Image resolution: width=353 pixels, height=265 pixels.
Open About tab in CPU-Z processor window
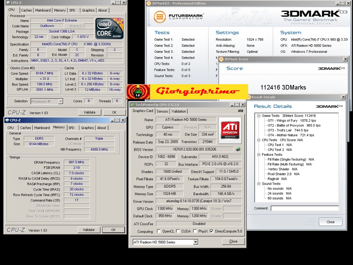click(103, 10)
